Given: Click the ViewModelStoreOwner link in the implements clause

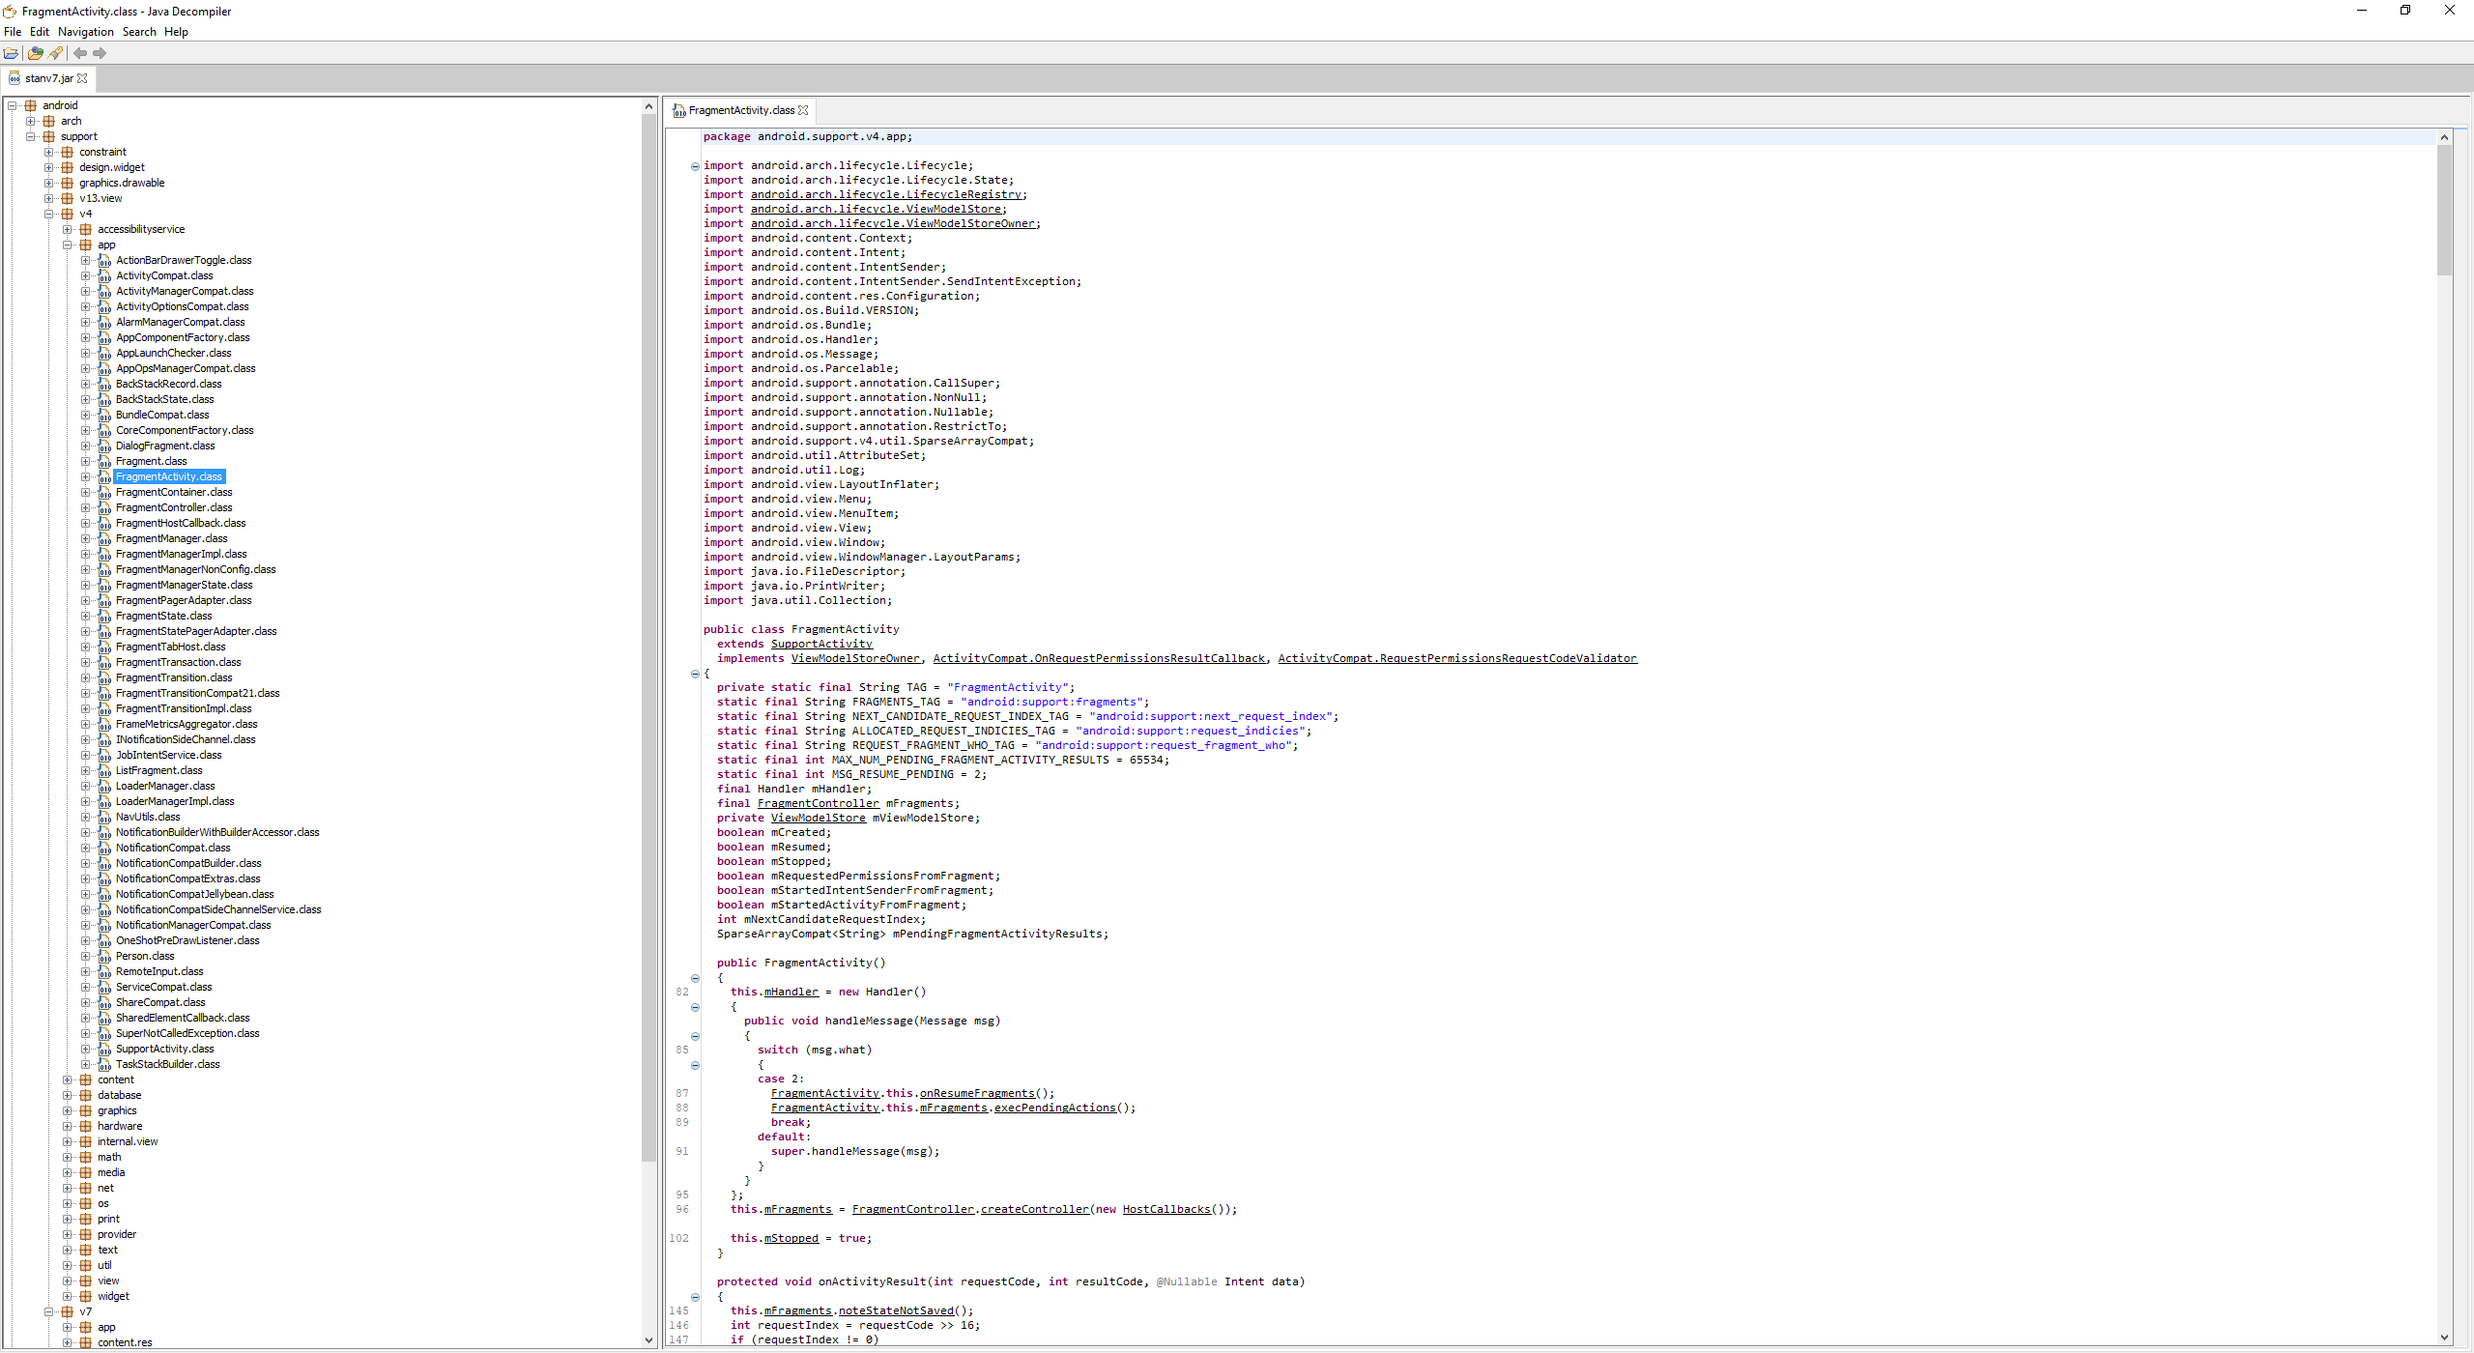Looking at the screenshot, I should 855,658.
